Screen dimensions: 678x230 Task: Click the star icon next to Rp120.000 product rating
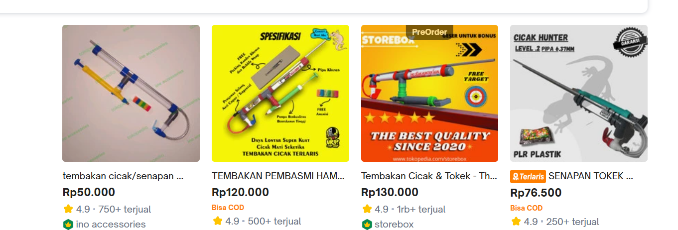pyautogui.click(x=218, y=221)
